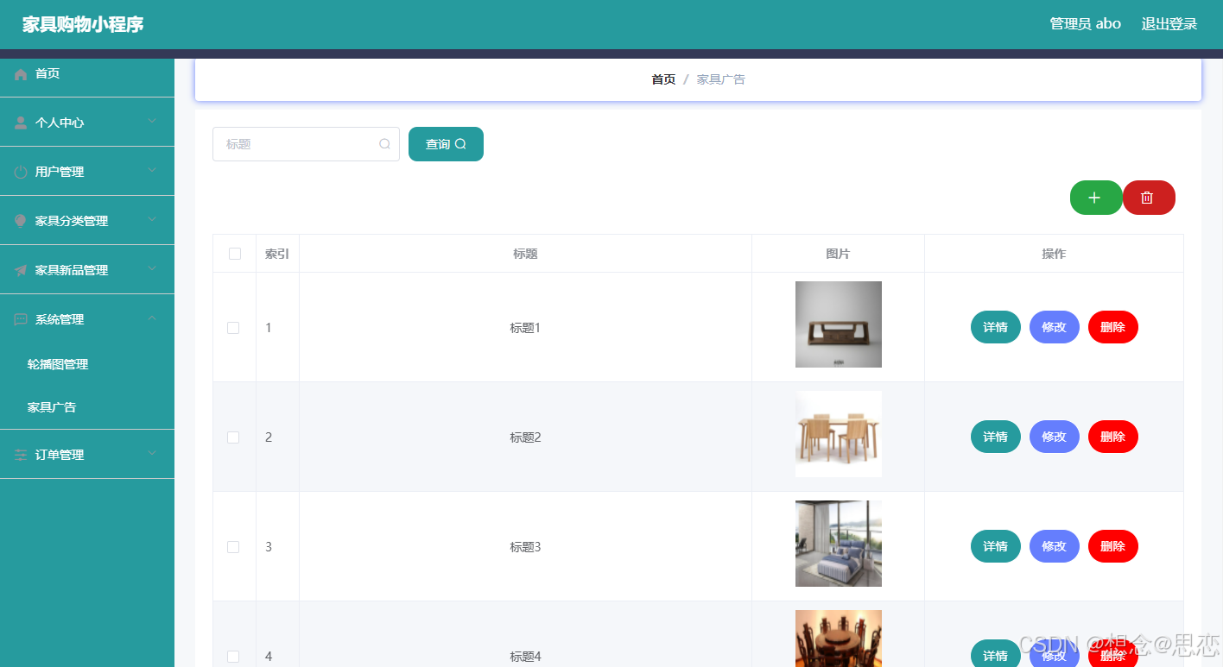Screen dimensions: 1223x667
Task: Click the 操作 column header
Action: click(x=1054, y=254)
